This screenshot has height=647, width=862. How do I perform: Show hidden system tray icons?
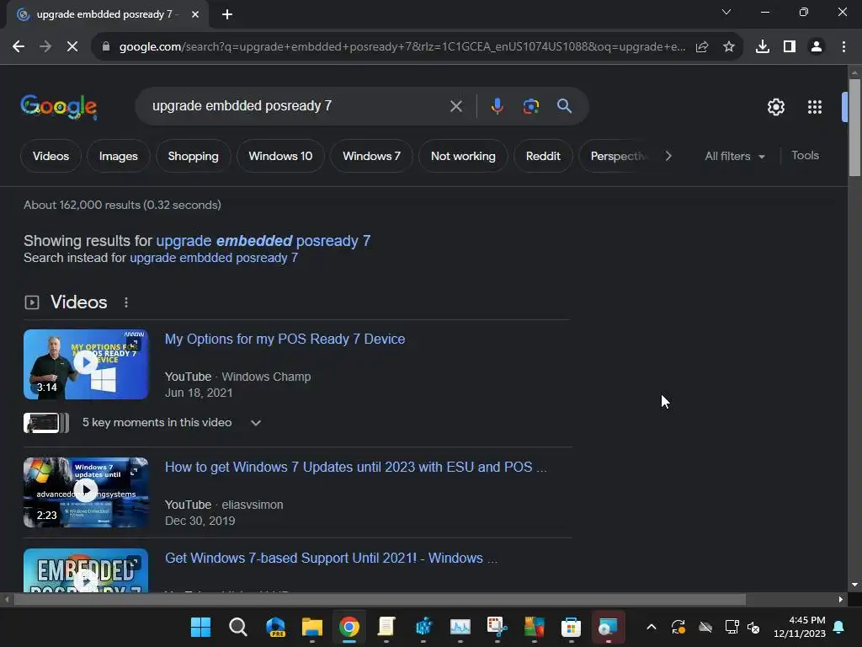pos(652,627)
